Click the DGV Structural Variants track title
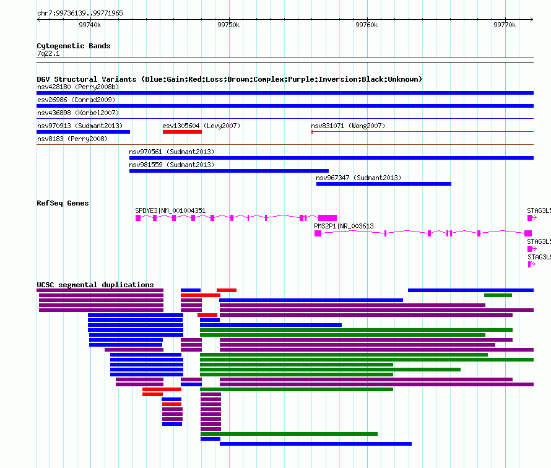 click(x=229, y=79)
